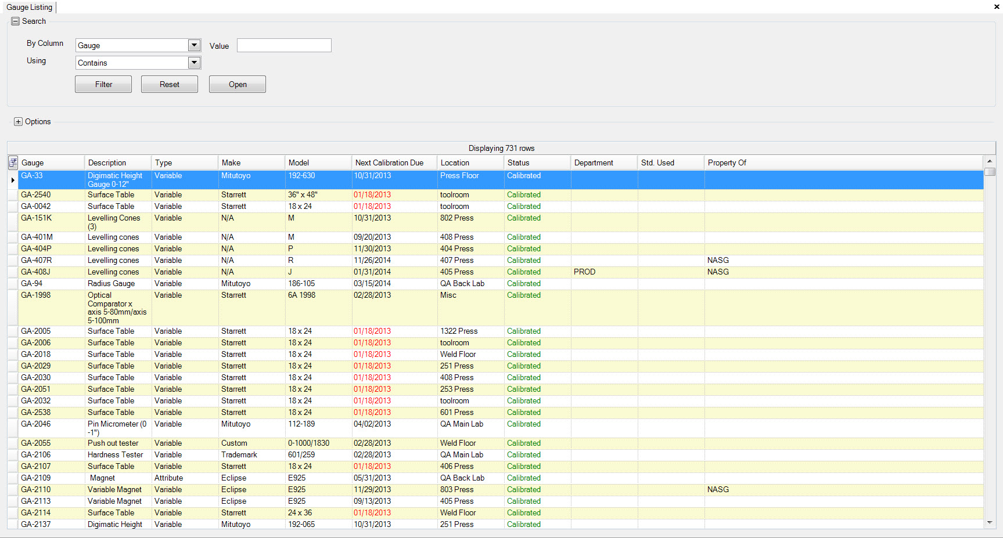Click the 24 x 36 model cell
Image resolution: width=1003 pixels, height=538 pixels.
point(319,513)
